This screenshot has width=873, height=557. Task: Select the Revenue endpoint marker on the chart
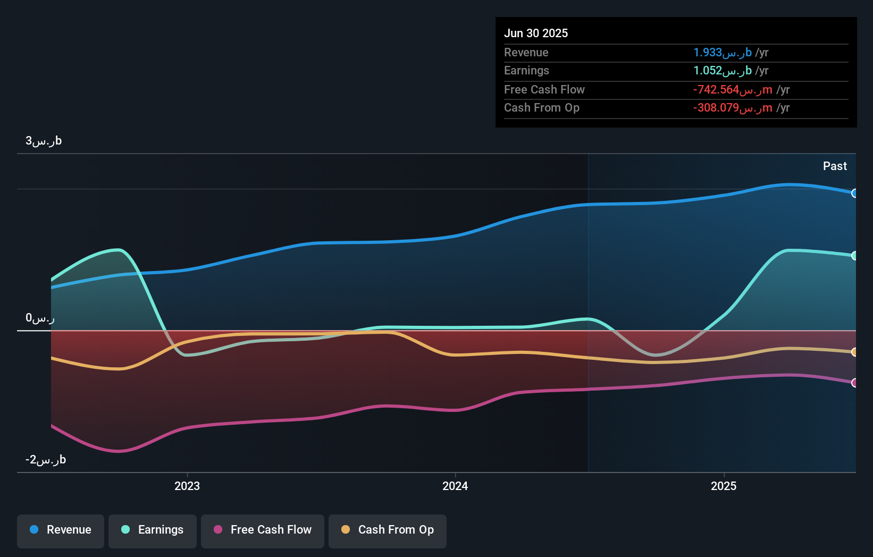pos(854,193)
